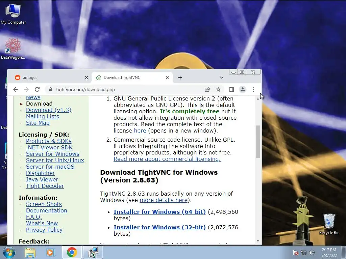Open the F.A.Q. link

pos(34,217)
